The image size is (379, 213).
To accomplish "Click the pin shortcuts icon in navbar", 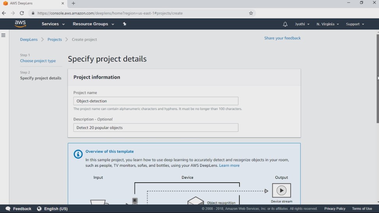I will tap(125, 24).
